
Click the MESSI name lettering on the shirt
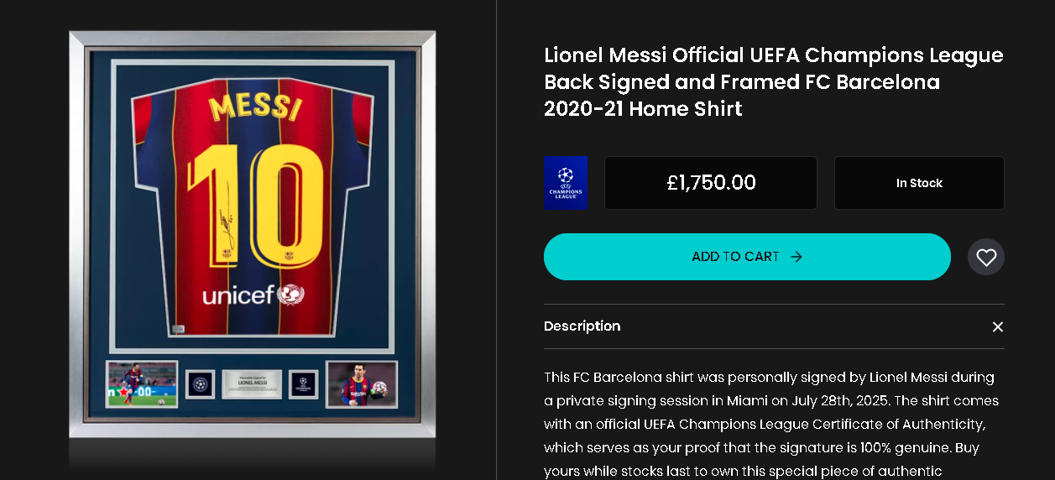point(254,107)
